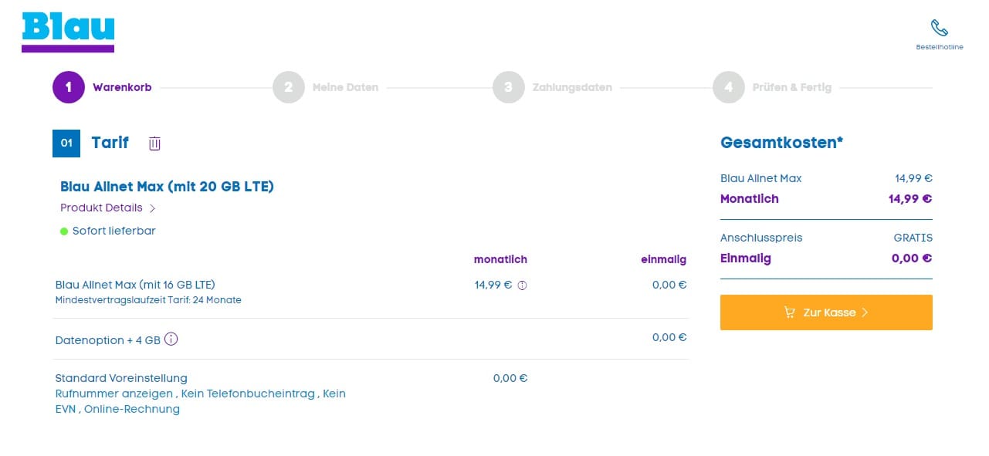Click the einmalig 0,00 € in the tariff row

coord(669,285)
